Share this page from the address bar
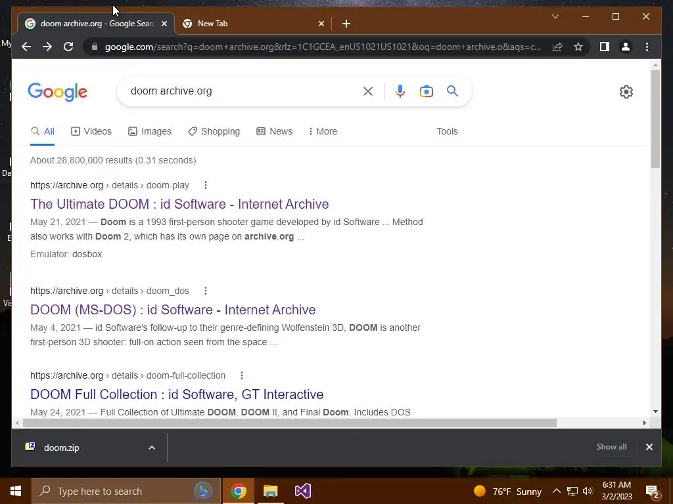Image resolution: width=673 pixels, height=504 pixels. coord(557,47)
